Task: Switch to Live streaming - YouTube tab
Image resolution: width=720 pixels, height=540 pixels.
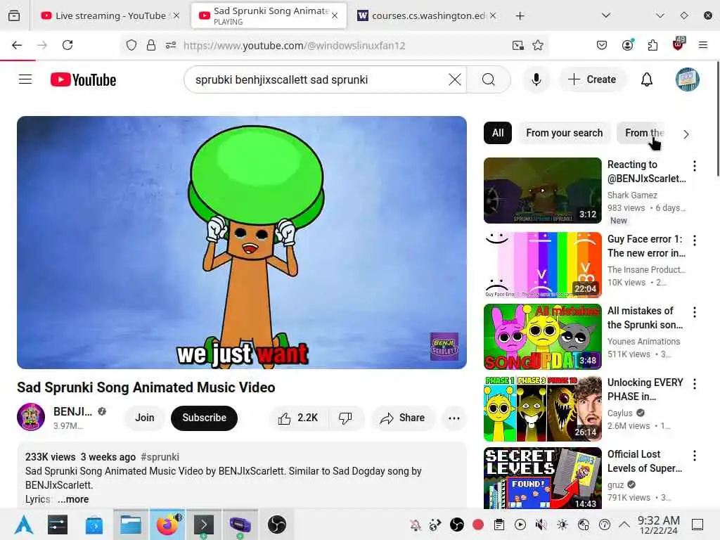Action: 110,15
